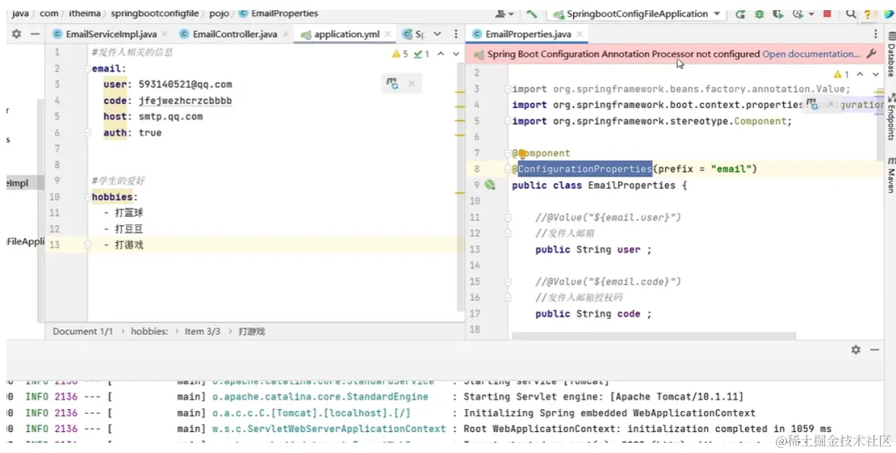This screenshot has width=896, height=453.
Task: Select the application.yml tab
Action: [347, 34]
